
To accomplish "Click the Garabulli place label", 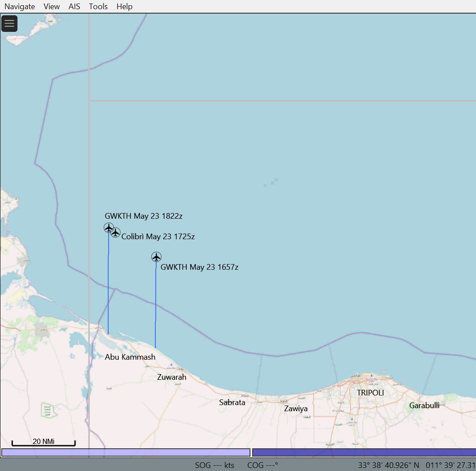I will 424,406.
